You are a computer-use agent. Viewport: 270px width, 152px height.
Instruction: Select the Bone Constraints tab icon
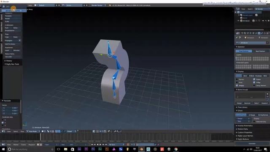coord(265,33)
